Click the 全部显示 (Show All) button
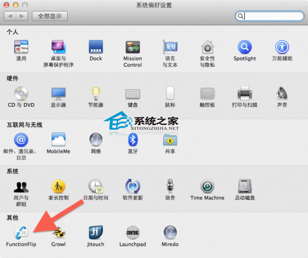Image resolution: width=308 pixels, height=258 pixels. (x=50, y=16)
